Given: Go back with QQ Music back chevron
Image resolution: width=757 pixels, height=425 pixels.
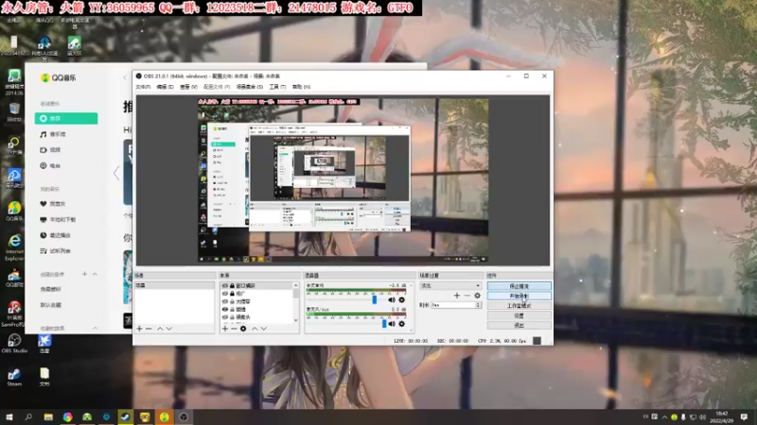Looking at the screenshot, I should click(125, 77).
